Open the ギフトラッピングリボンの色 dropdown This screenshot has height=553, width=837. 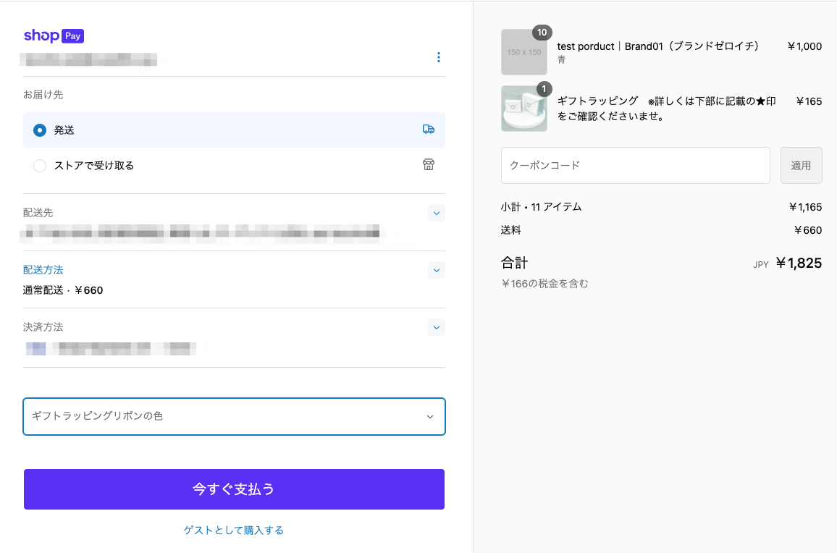click(234, 416)
